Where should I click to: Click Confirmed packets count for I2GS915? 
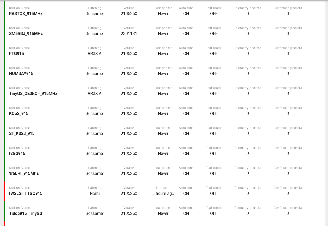click(288, 154)
